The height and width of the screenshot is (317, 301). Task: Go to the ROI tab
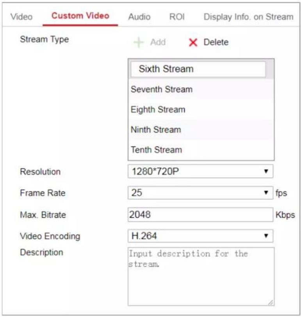pyautogui.click(x=177, y=17)
